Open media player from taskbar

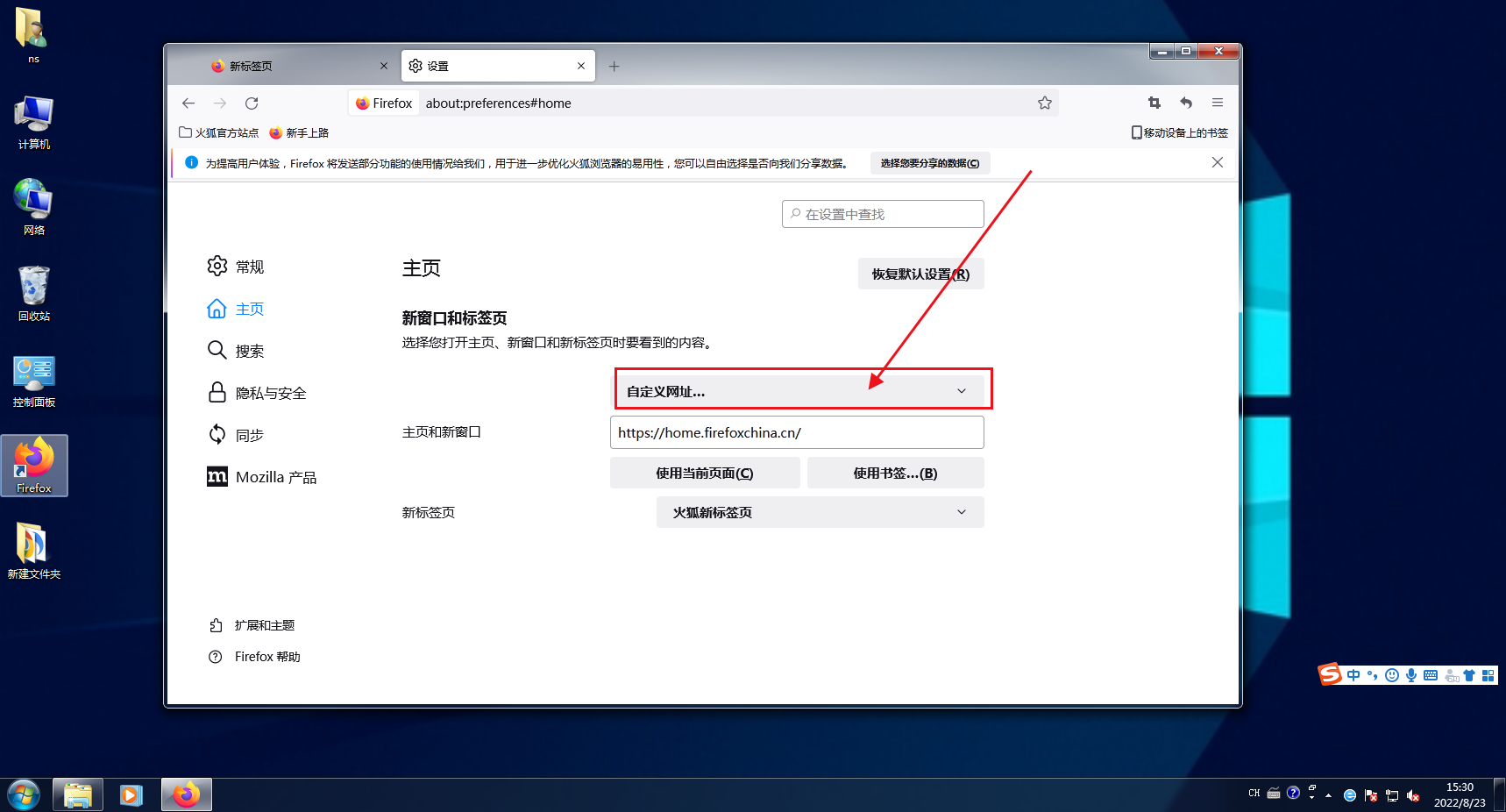pos(131,795)
